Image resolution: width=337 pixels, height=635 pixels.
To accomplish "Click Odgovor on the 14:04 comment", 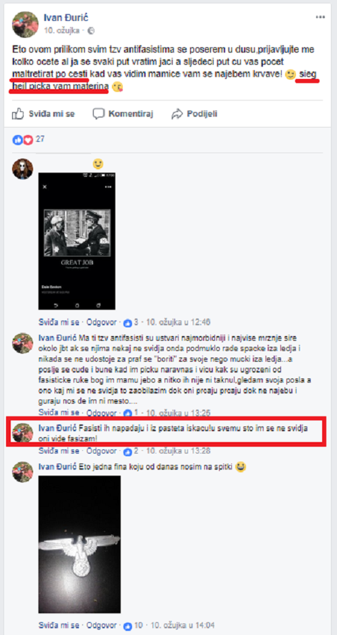I will pyautogui.click(x=102, y=626).
